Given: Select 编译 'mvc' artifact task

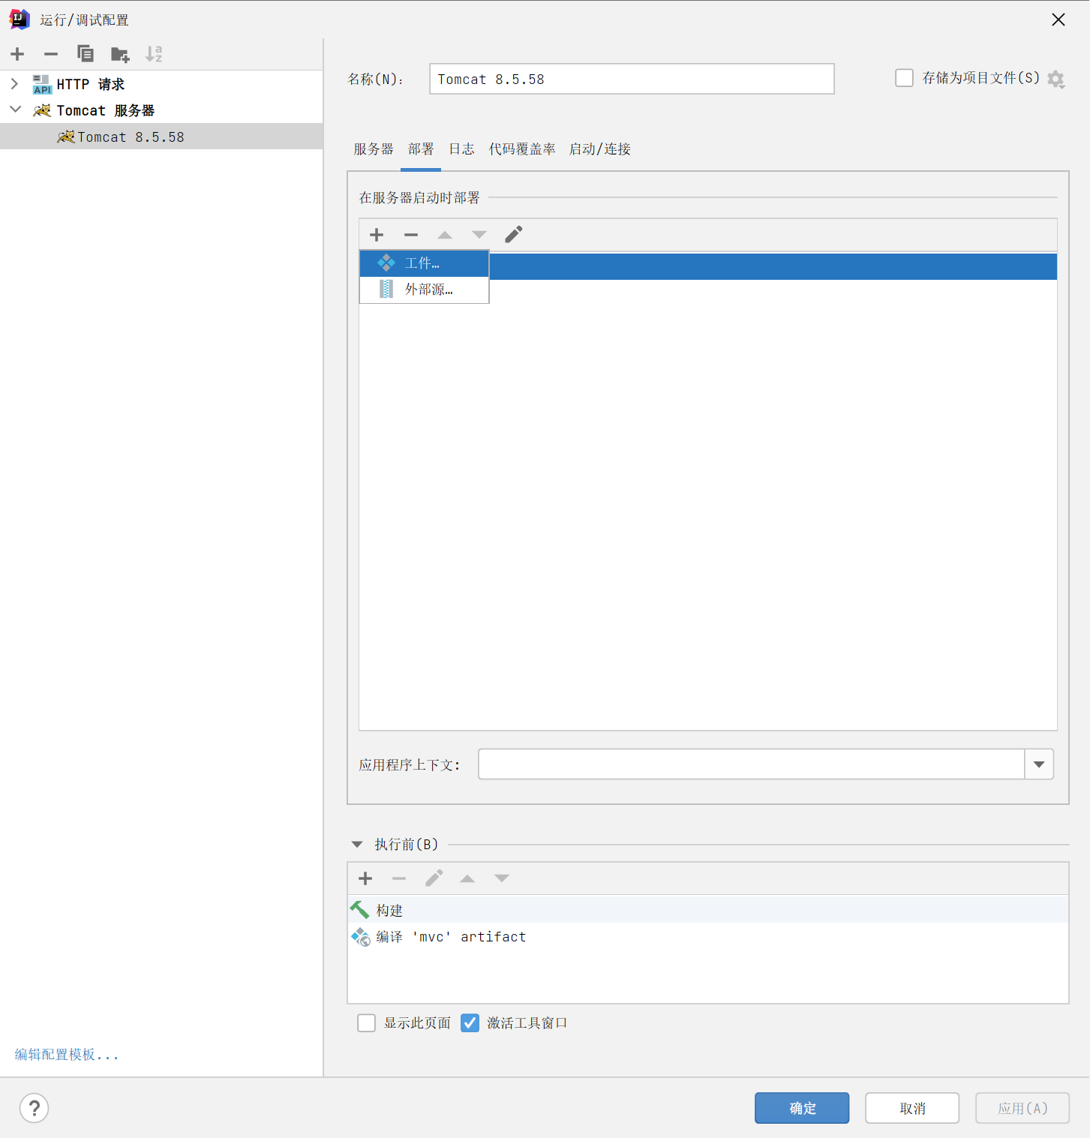Looking at the screenshot, I should (708, 937).
